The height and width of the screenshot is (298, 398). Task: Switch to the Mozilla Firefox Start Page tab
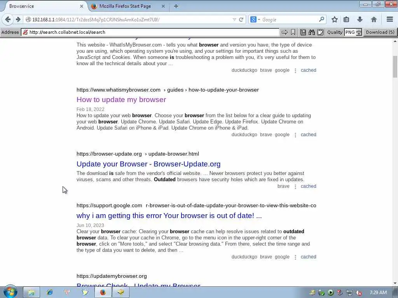[125, 6]
